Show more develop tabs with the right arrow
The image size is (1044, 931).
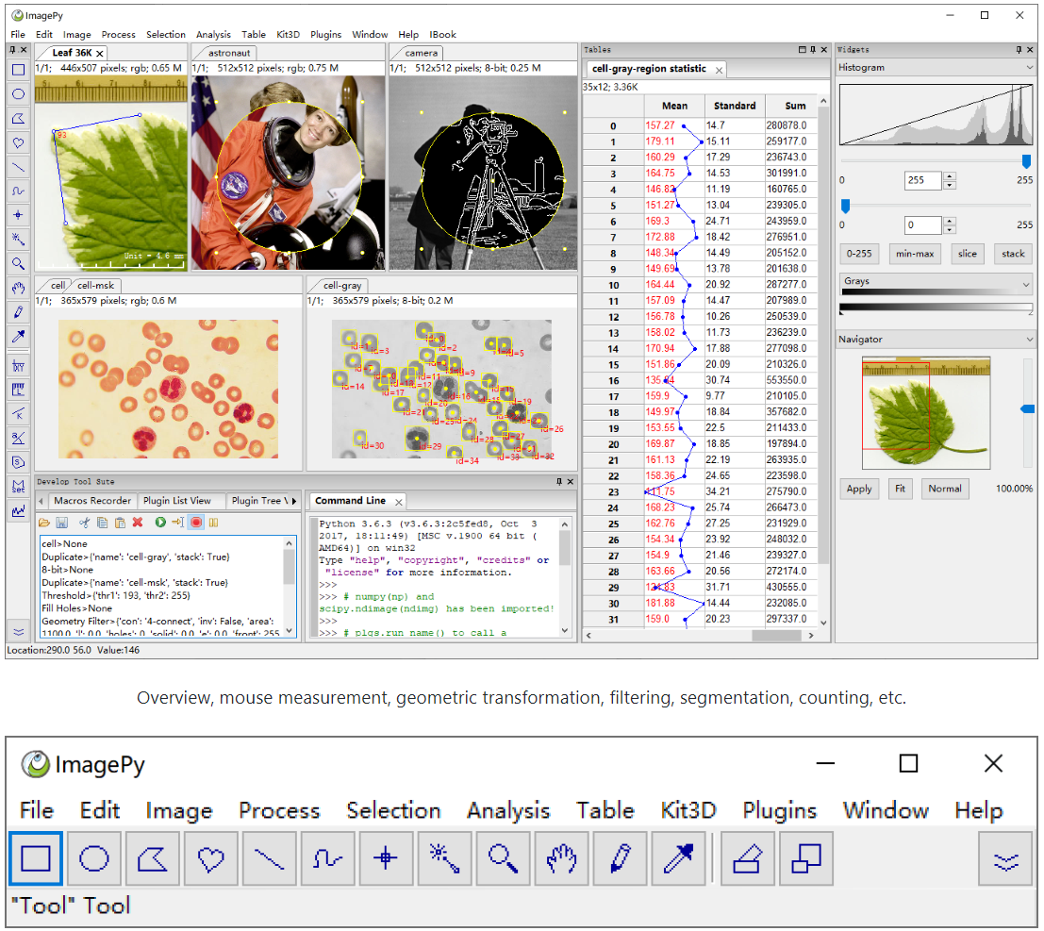click(293, 501)
